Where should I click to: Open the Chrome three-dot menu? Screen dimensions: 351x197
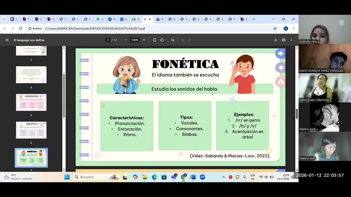pyautogui.click(x=294, y=28)
